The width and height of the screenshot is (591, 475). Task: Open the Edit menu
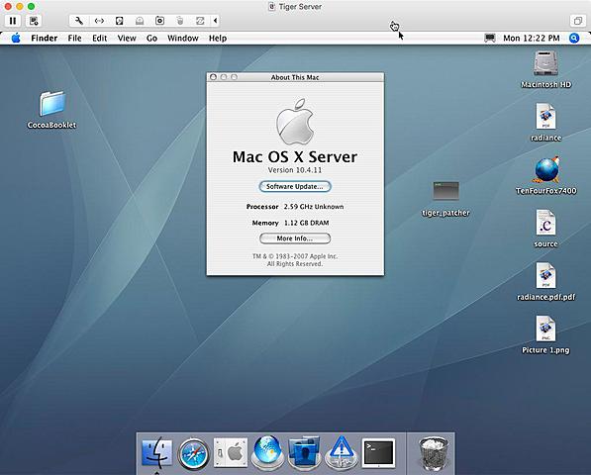pyautogui.click(x=100, y=38)
